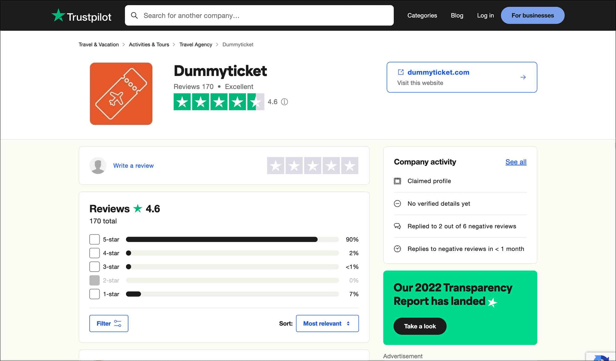This screenshot has height=361, width=616.
Task: Open See all under Company activity
Action: coord(516,162)
